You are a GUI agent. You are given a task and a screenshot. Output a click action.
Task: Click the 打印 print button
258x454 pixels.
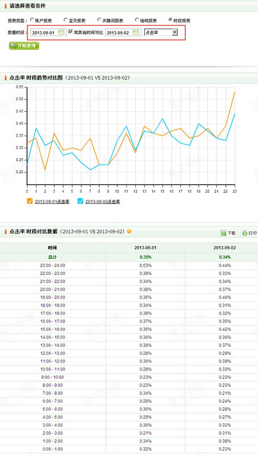coord(249,233)
